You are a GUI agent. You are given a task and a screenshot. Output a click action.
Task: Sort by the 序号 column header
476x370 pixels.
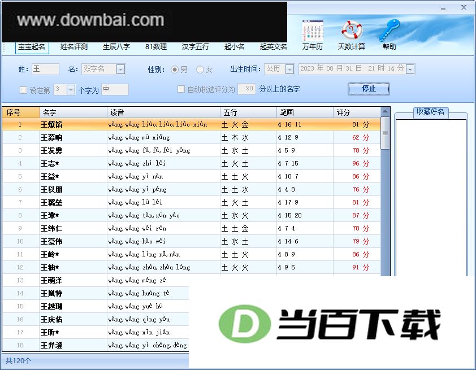pyautogui.click(x=21, y=112)
